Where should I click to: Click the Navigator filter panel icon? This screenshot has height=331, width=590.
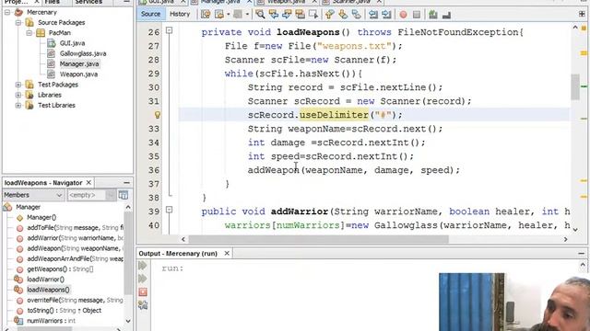pos(123,195)
